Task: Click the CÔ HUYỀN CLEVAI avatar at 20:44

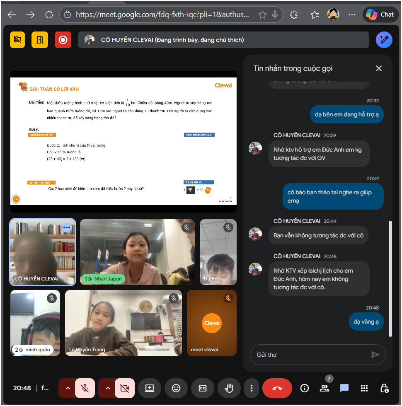Action: [255, 234]
